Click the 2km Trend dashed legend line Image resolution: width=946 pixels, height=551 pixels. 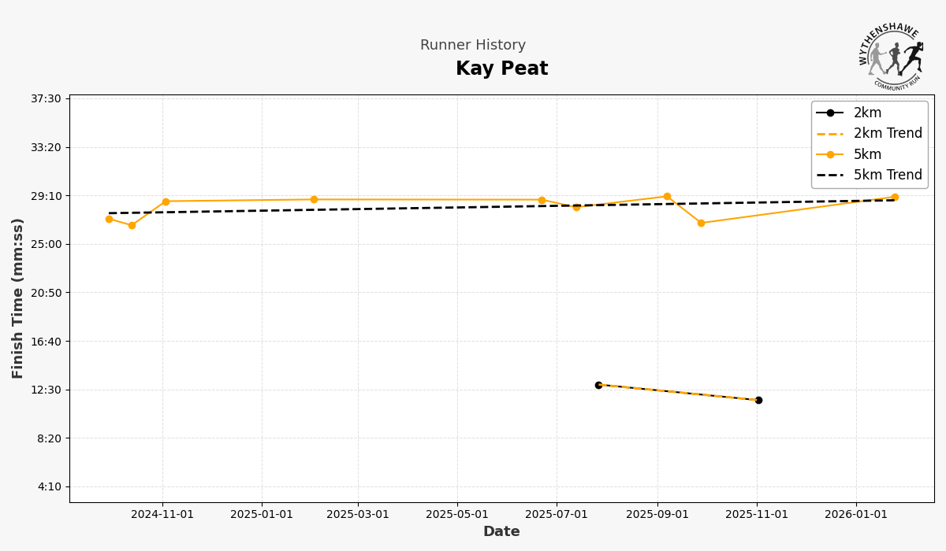[830, 134]
